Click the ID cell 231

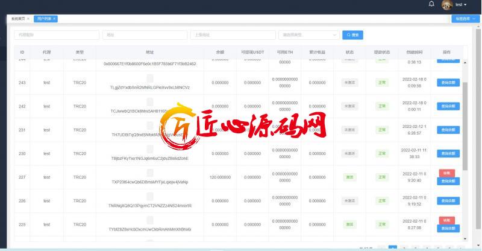[x=22, y=130]
